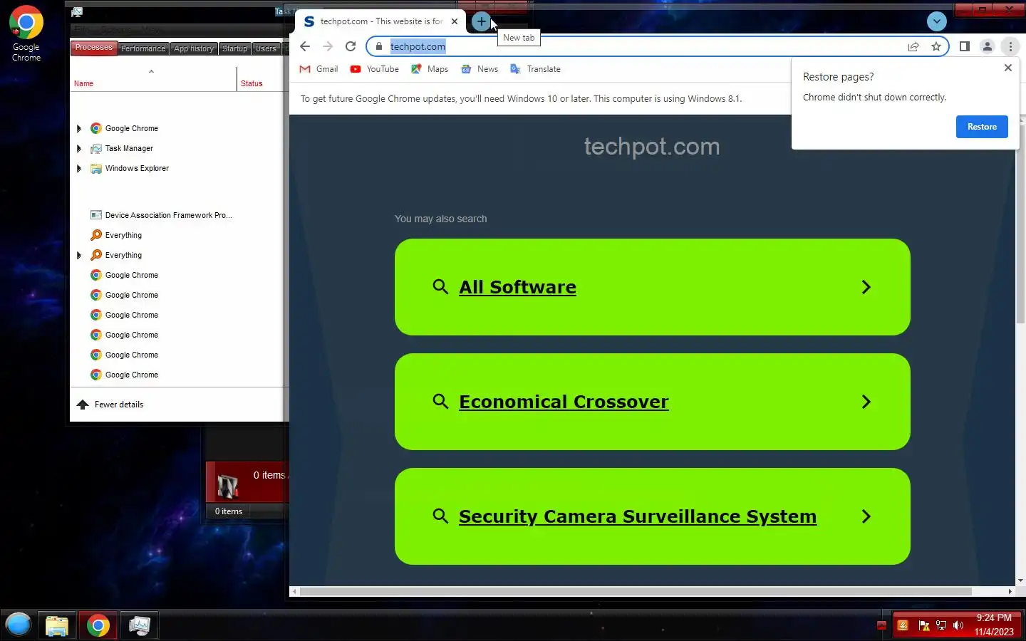Open Chrome's side panel

coord(965,46)
